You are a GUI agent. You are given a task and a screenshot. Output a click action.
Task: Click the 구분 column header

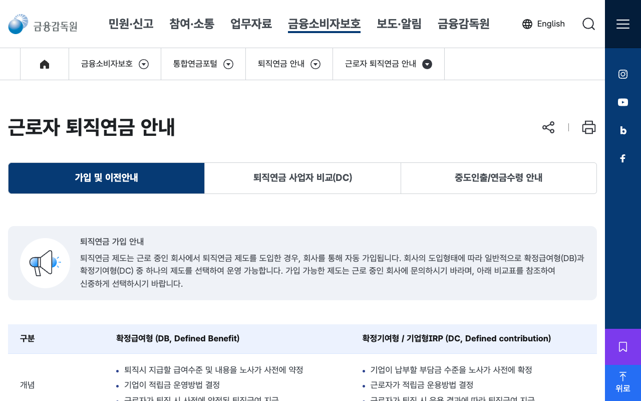pyautogui.click(x=28, y=339)
